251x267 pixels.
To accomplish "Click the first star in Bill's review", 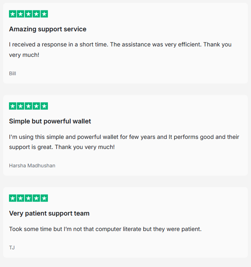I will tap(13, 14).
